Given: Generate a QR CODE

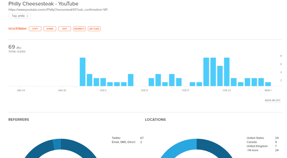Looking at the screenshot, I should (x=94, y=29).
